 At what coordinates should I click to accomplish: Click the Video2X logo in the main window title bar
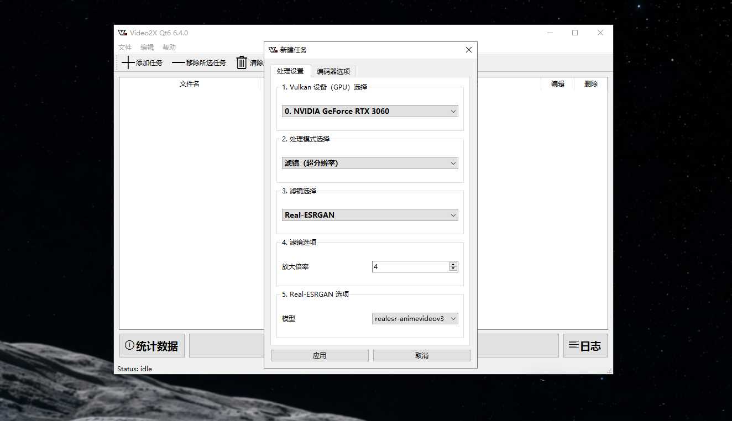click(x=123, y=33)
